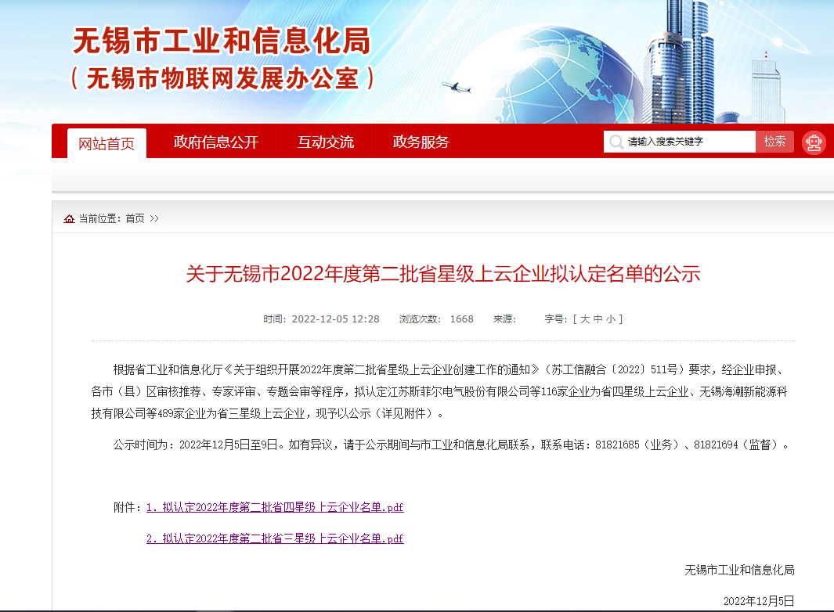The image size is (834, 612).
Task: Switch font size to 中
Action: [598, 319]
